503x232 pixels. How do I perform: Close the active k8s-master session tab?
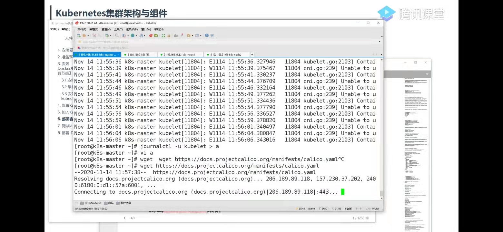click(118, 55)
